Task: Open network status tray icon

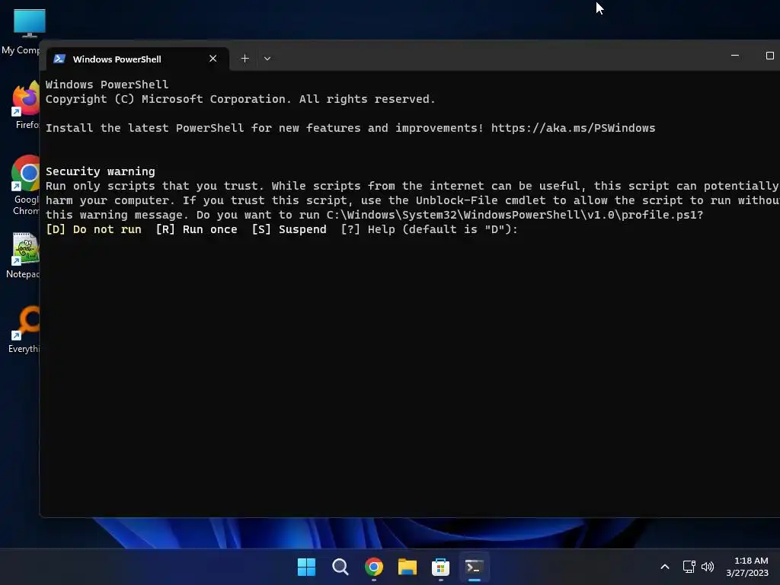Action: (x=689, y=567)
